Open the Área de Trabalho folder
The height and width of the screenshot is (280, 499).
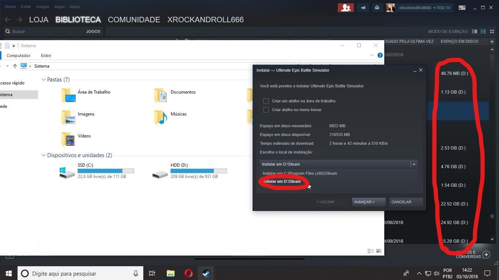(86, 95)
